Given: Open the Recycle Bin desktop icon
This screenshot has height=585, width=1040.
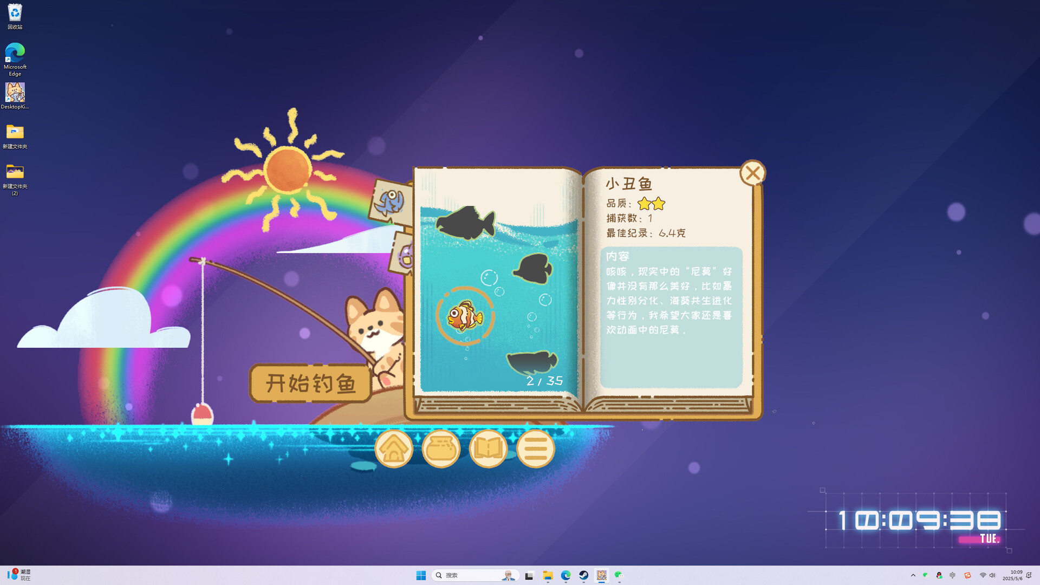Looking at the screenshot, I should [x=15, y=16].
